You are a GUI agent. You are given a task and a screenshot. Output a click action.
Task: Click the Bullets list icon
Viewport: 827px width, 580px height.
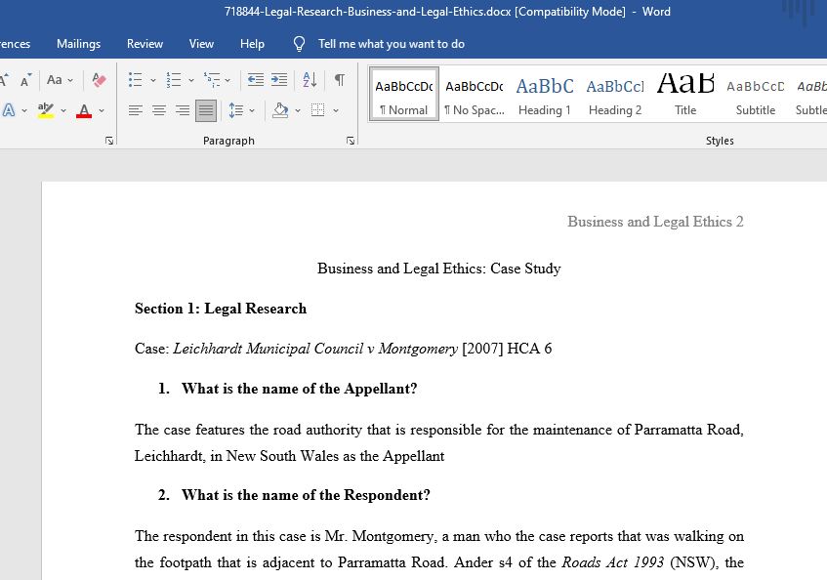click(136, 80)
